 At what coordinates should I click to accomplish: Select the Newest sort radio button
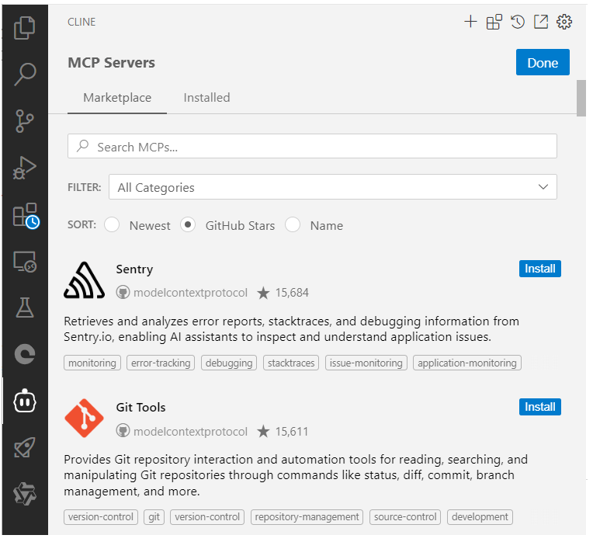point(112,224)
